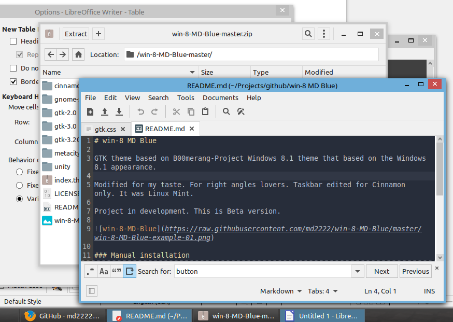Open the View menu
Viewport: 453px width, 322px height.
pos(132,97)
